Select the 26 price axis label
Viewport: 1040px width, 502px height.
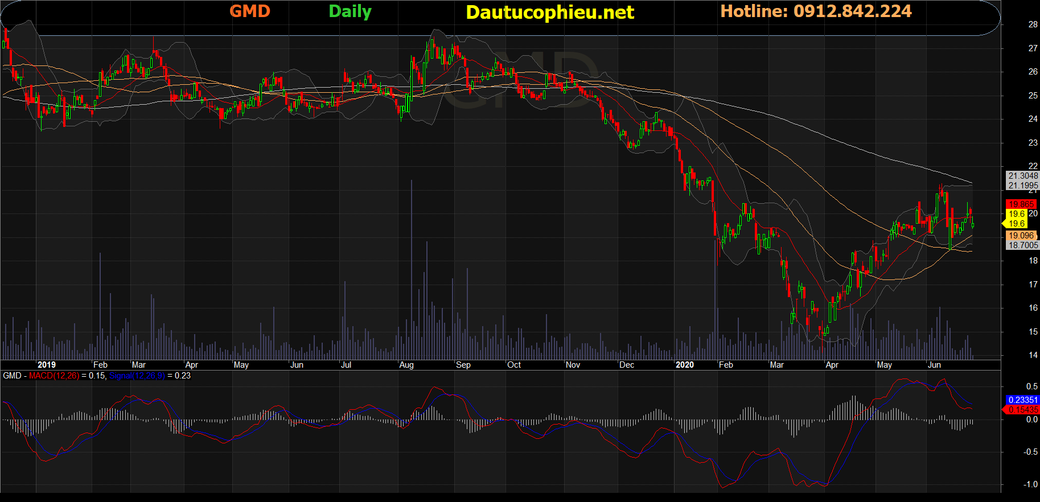[x=1033, y=72]
